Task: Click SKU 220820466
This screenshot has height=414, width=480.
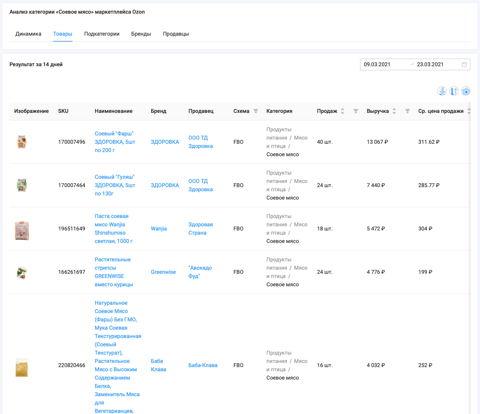Action: [72, 365]
